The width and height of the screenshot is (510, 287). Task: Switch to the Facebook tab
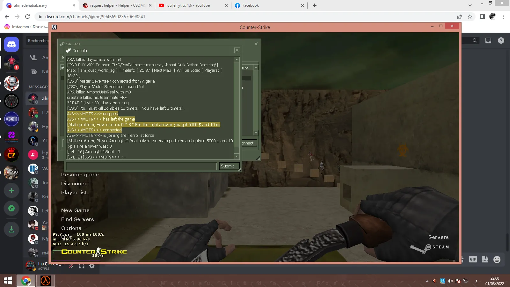[x=269, y=5]
